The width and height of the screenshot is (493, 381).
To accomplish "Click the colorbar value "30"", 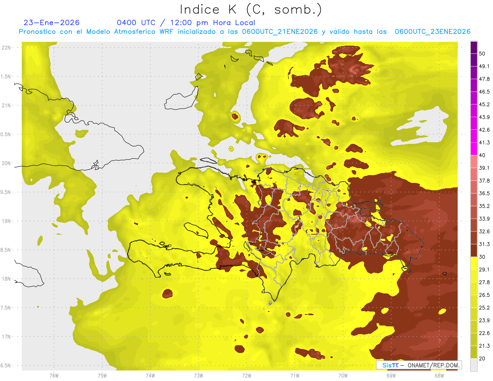I will [483, 257].
